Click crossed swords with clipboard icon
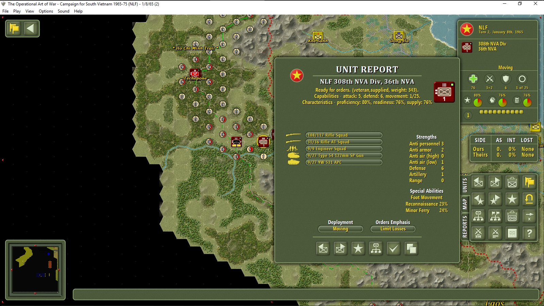This screenshot has width=544, height=306. (x=478, y=233)
